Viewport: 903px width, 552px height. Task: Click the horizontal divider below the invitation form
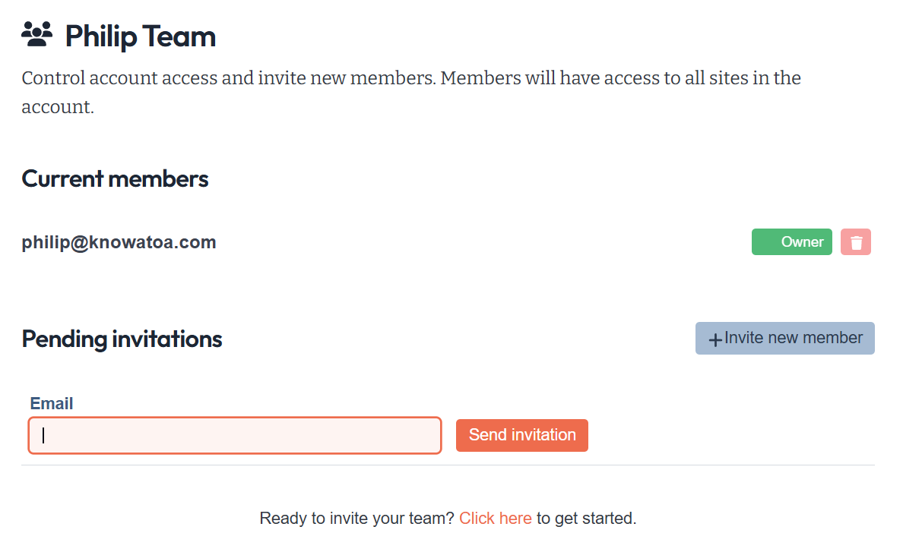point(448,465)
